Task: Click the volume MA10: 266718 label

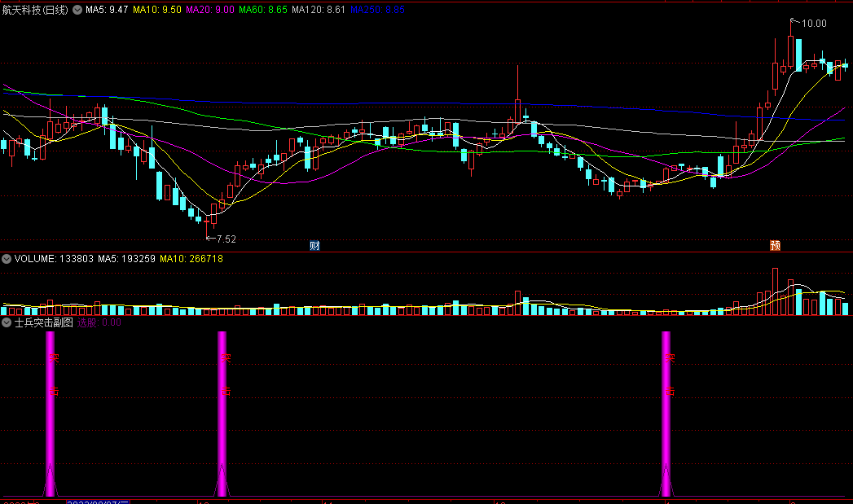Action: [191, 259]
